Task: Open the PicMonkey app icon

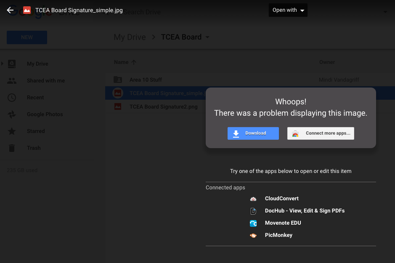Action: pos(253,235)
